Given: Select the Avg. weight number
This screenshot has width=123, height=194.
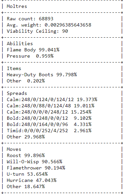Looking at the screenshot, I should tap(68, 25).
